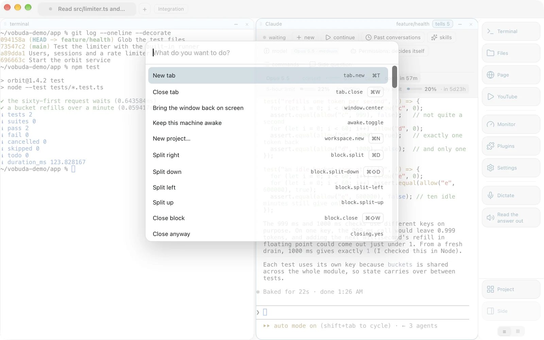Choose Bring the window back on screen

click(x=268, y=108)
